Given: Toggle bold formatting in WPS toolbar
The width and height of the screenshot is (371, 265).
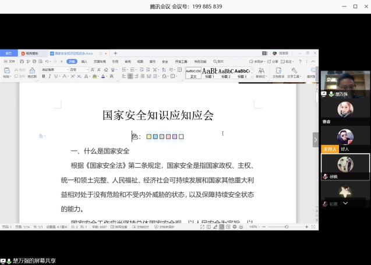Looking at the screenshot, I should pos(43,76).
